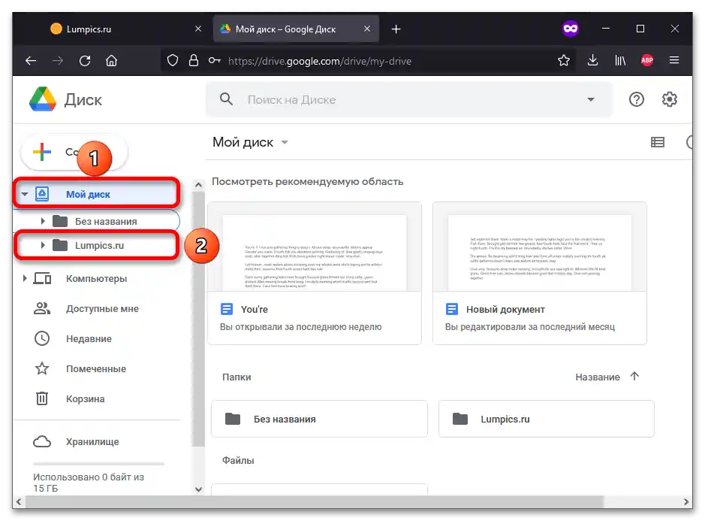The image size is (705, 521).
Task: Open Недавние section
Action: (89, 338)
